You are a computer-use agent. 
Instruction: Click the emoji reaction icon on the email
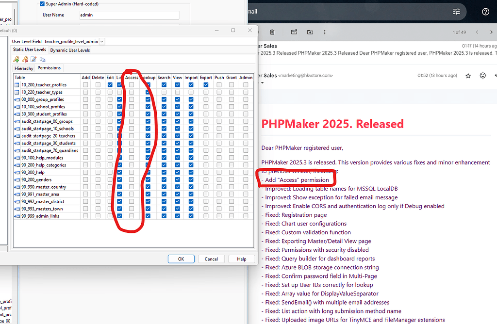click(483, 75)
